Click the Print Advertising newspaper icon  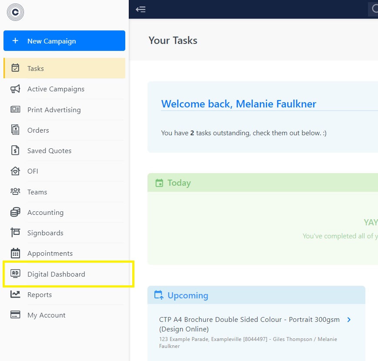(x=15, y=110)
